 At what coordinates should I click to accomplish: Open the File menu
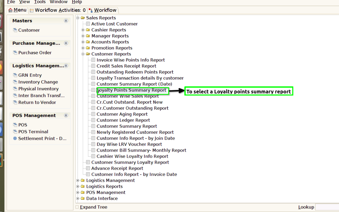[11, 2]
